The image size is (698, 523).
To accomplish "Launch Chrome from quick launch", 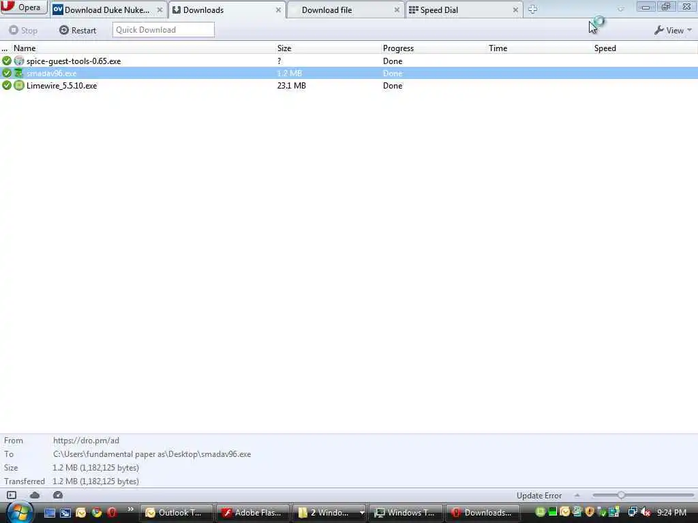I will point(97,513).
